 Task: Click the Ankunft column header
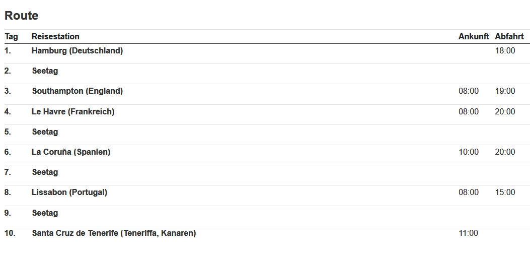(x=473, y=36)
